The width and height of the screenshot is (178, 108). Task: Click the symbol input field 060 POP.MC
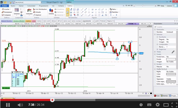pyautogui.click(x=28, y=2)
